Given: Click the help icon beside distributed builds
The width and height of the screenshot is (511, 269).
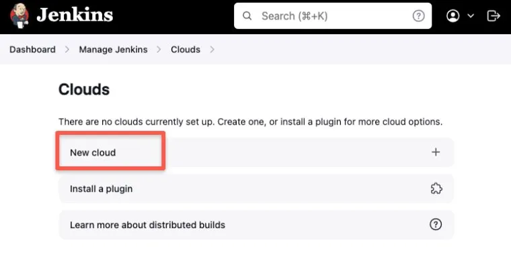Looking at the screenshot, I should [436, 225].
